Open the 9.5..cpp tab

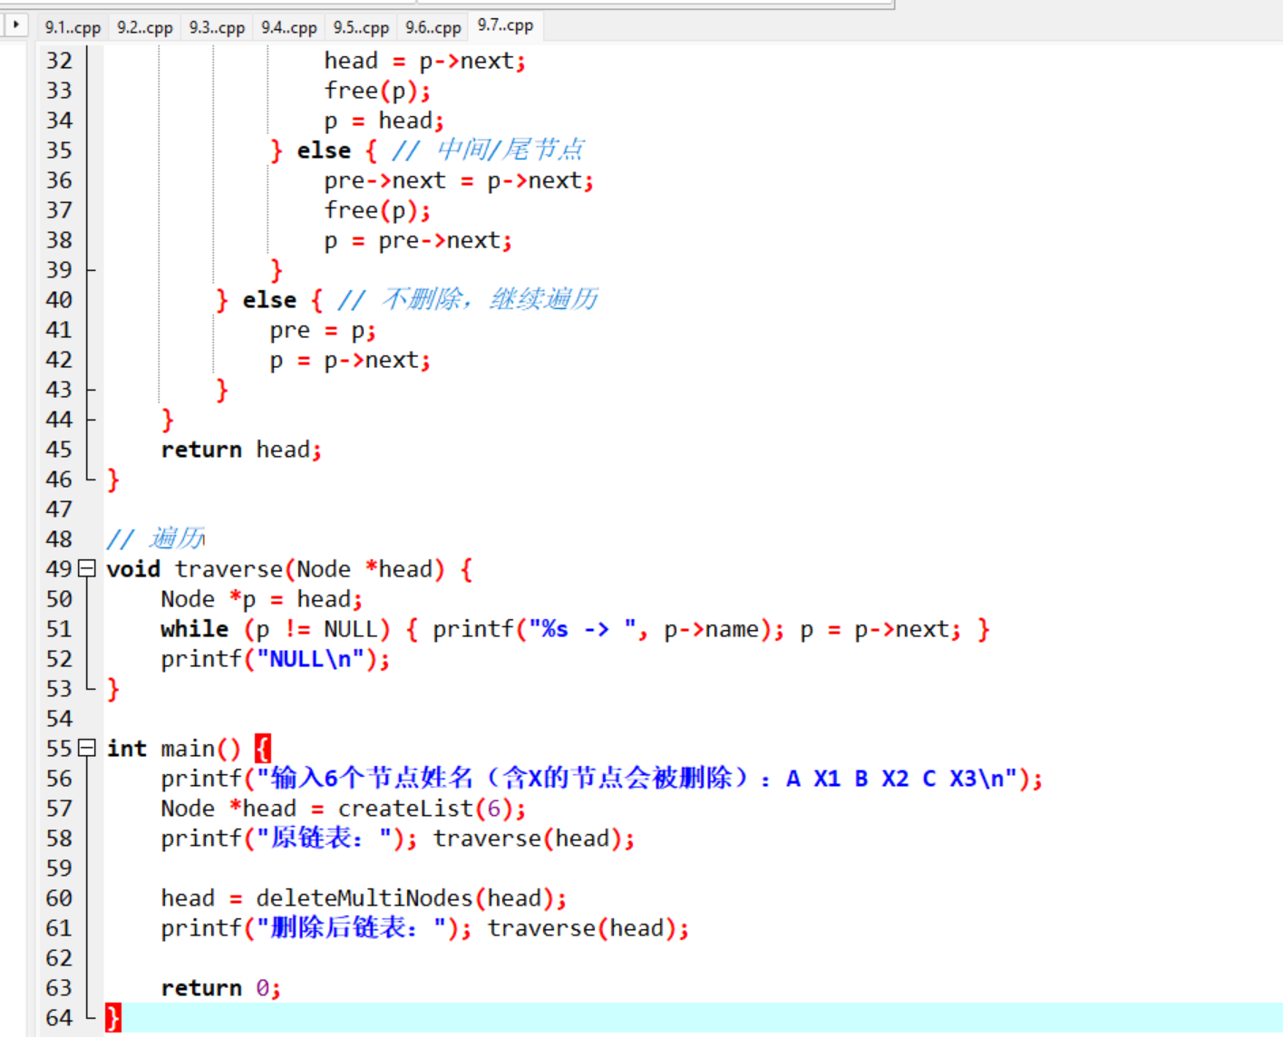coord(361,27)
